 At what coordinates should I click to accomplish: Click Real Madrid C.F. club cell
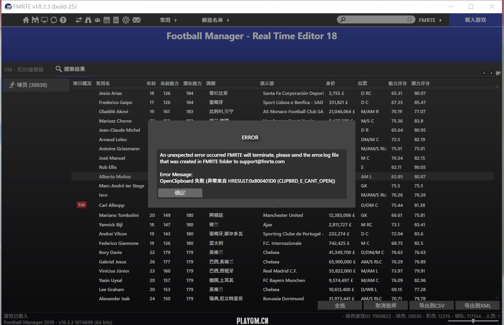280,271
